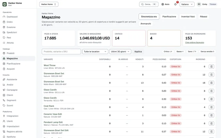Go to Acquisti in sidebar

point(18,69)
